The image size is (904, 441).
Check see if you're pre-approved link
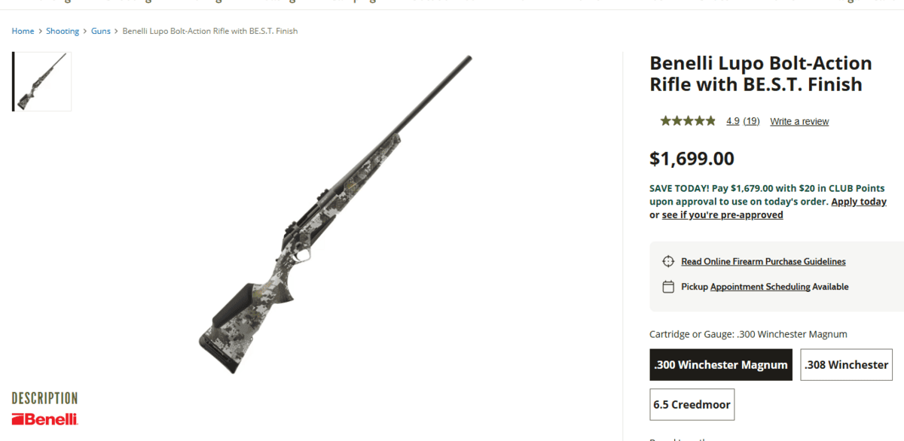722,215
